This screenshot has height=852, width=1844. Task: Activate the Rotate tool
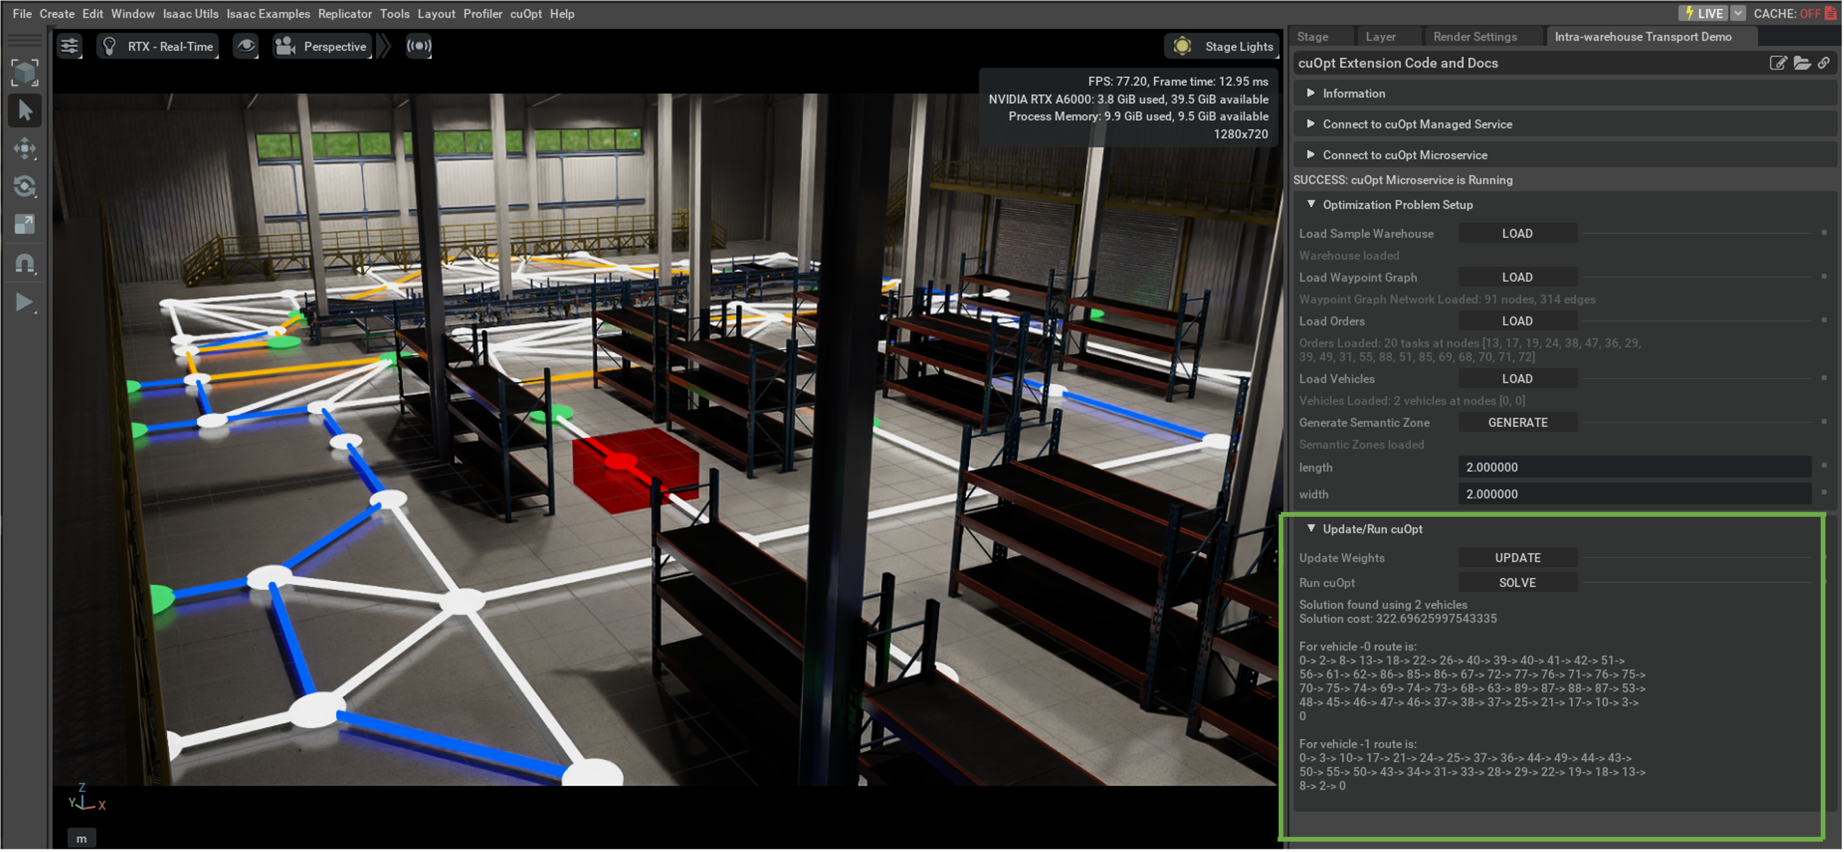25,187
